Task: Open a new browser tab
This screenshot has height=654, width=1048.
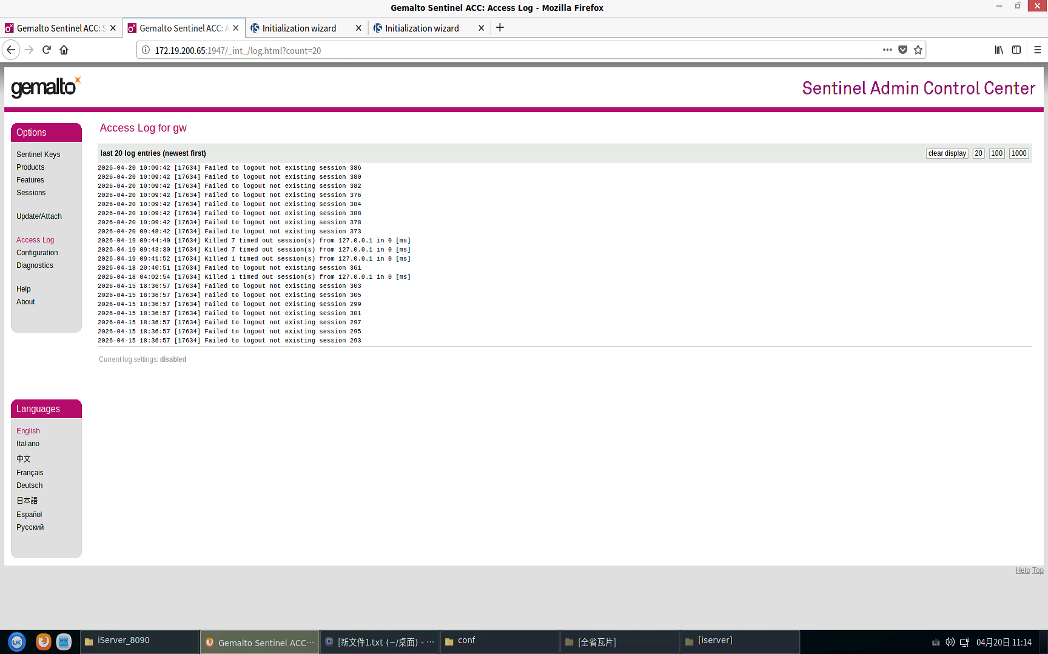Action: (x=500, y=28)
